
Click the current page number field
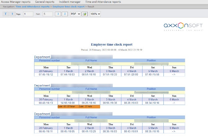click(28, 14)
